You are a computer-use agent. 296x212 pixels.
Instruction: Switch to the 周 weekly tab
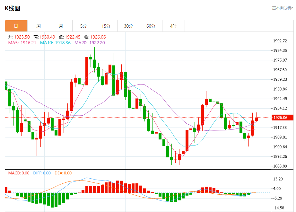(x=39, y=26)
